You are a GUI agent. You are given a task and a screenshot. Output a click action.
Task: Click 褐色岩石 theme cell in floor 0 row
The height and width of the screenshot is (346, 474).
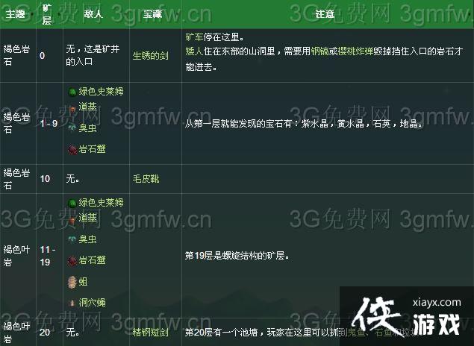click(16, 55)
